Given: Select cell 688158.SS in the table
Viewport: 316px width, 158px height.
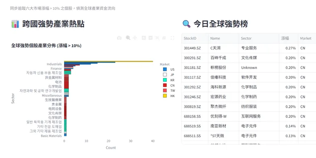Looking at the screenshot, I should (x=195, y=116).
